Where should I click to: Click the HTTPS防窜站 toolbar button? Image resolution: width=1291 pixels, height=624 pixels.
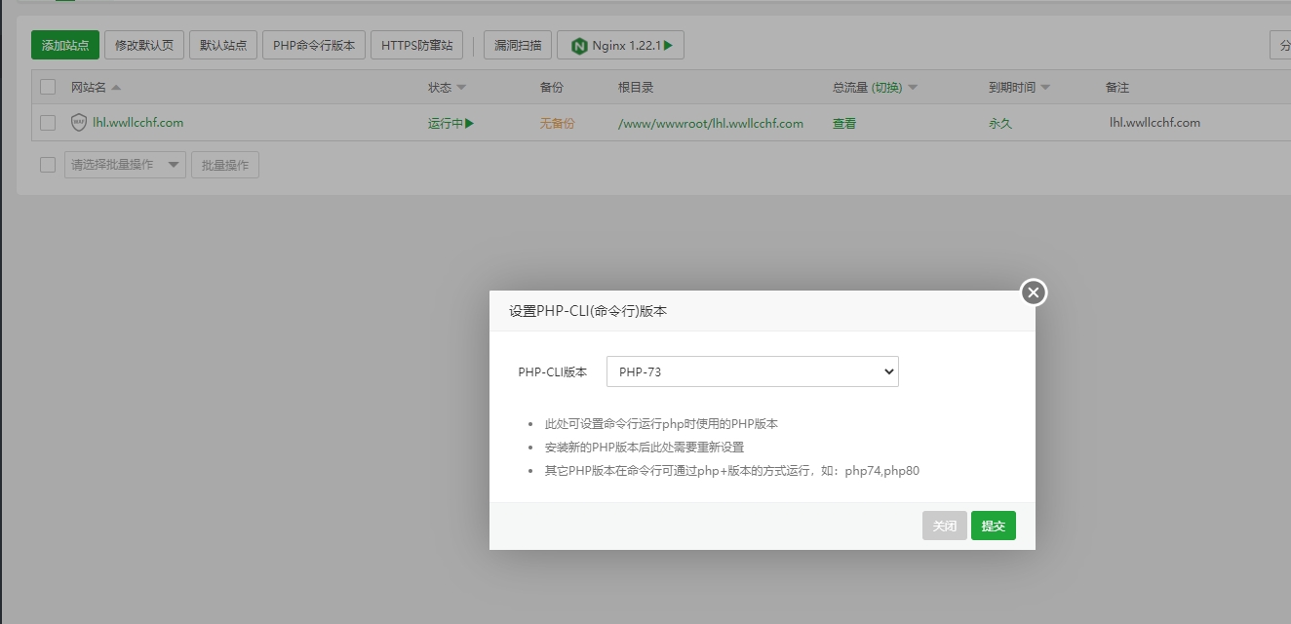coord(416,46)
